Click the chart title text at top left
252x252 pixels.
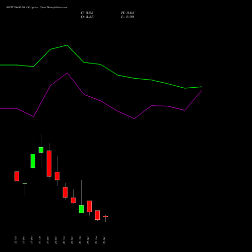click(x=37, y=8)
